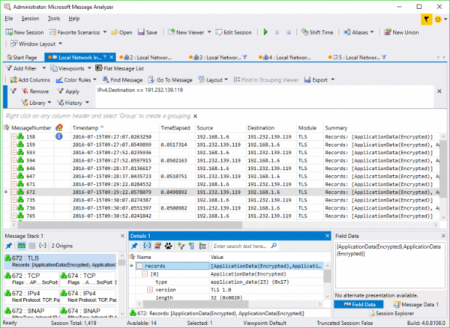This screenshot has width=450, height=328.
Task: Select 672 : TLS in the Message Stack
Action: [x=61, y=261]
